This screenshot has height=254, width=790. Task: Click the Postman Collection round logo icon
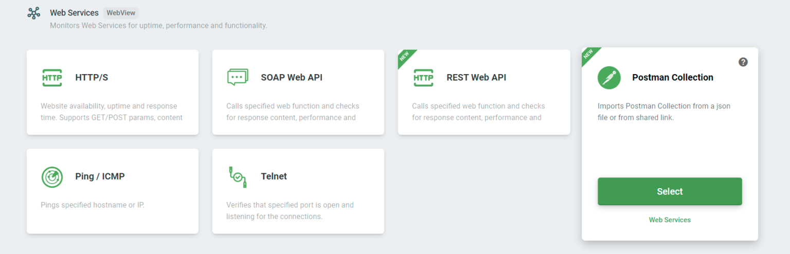[x=609, y=78]
